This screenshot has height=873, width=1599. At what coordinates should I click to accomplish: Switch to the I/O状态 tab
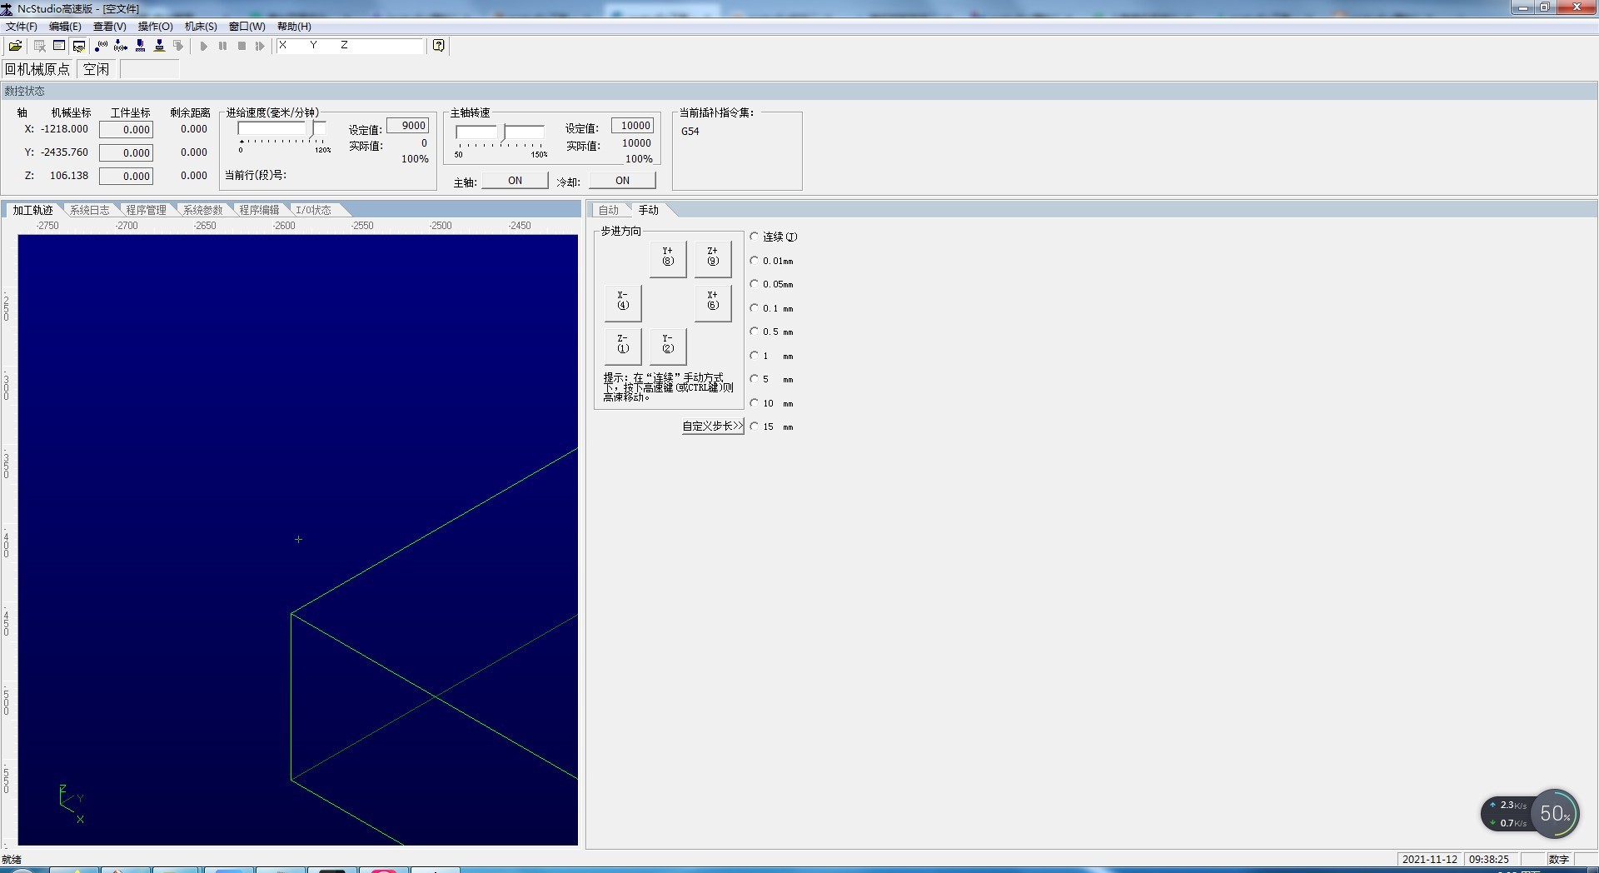[x=313, y=210]
